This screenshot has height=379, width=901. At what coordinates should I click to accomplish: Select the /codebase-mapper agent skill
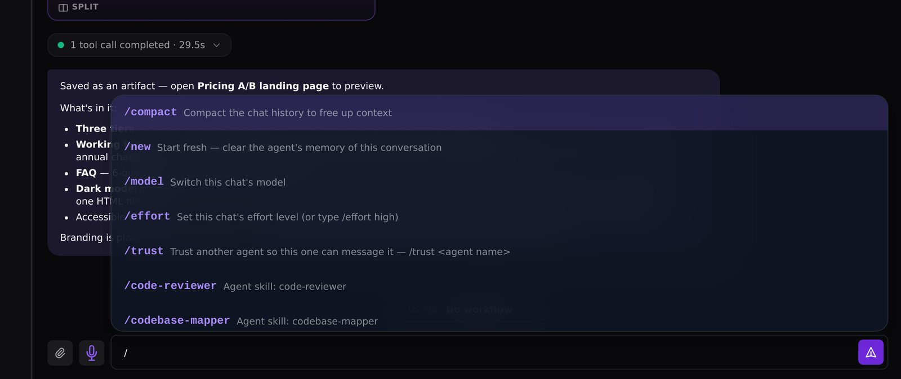click(499, 321)
